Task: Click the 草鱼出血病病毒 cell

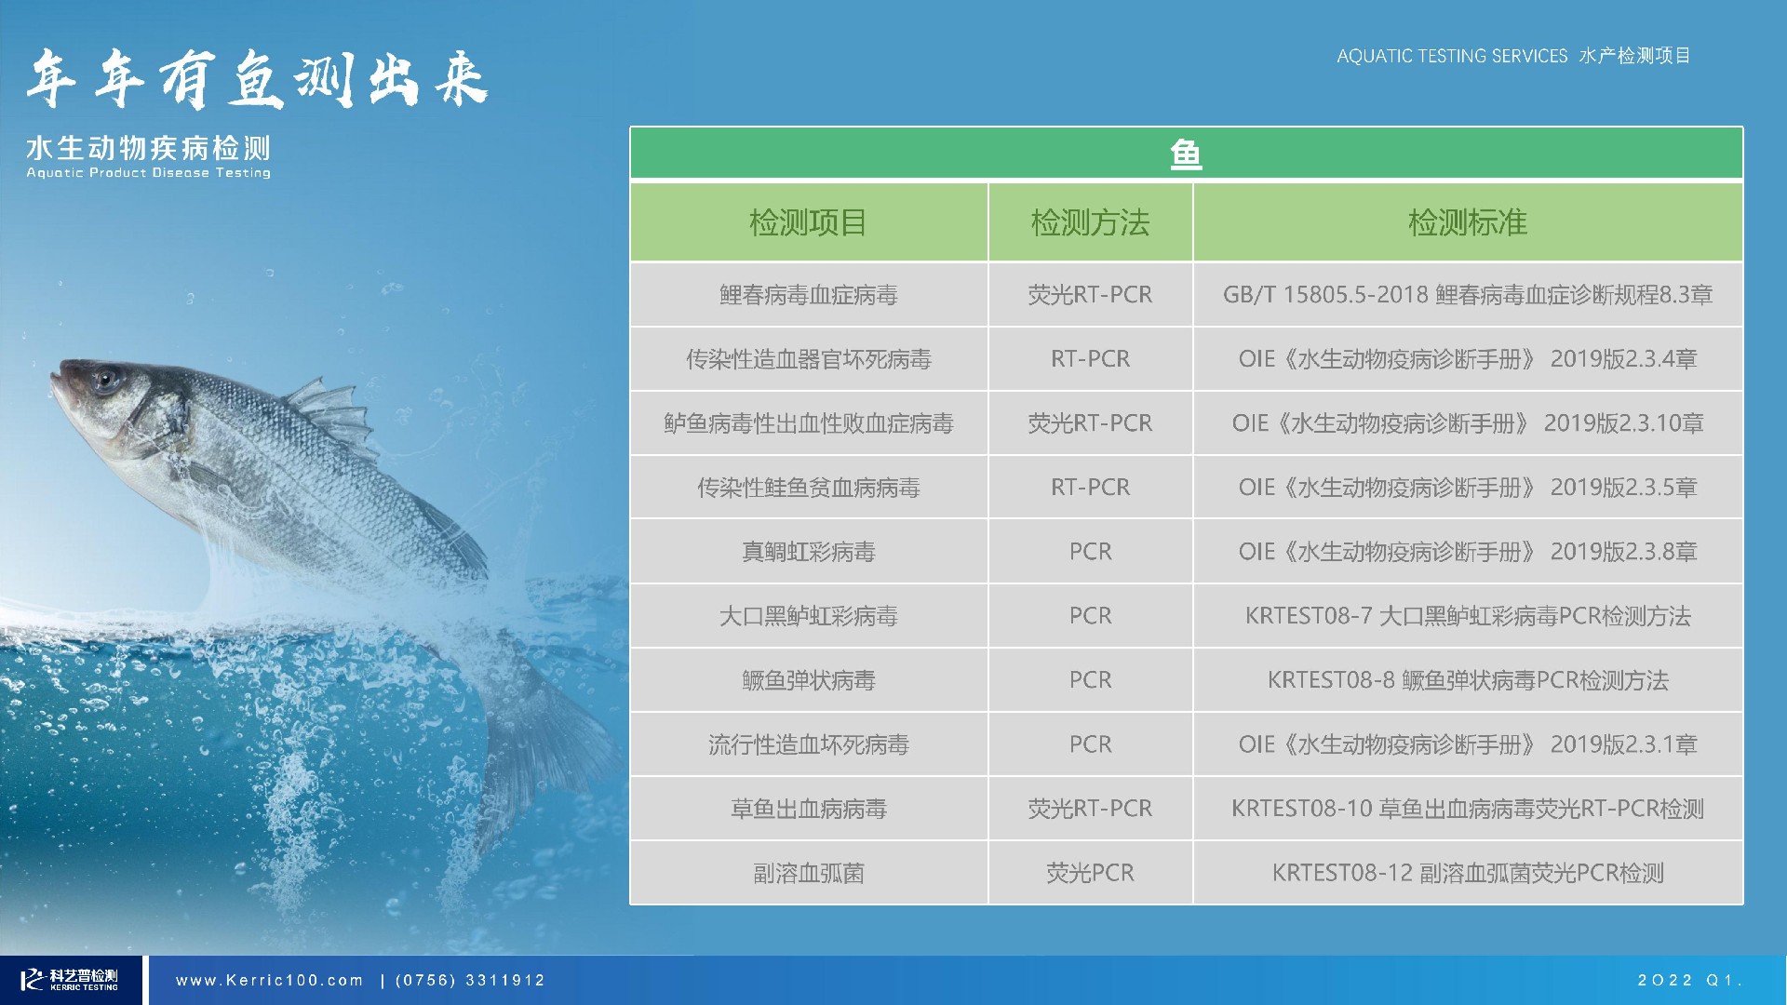Action: [x=809, y=809]
